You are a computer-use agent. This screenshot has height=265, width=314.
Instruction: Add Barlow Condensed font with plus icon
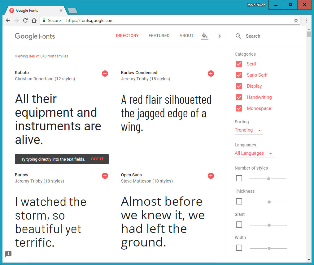(211, 74)
